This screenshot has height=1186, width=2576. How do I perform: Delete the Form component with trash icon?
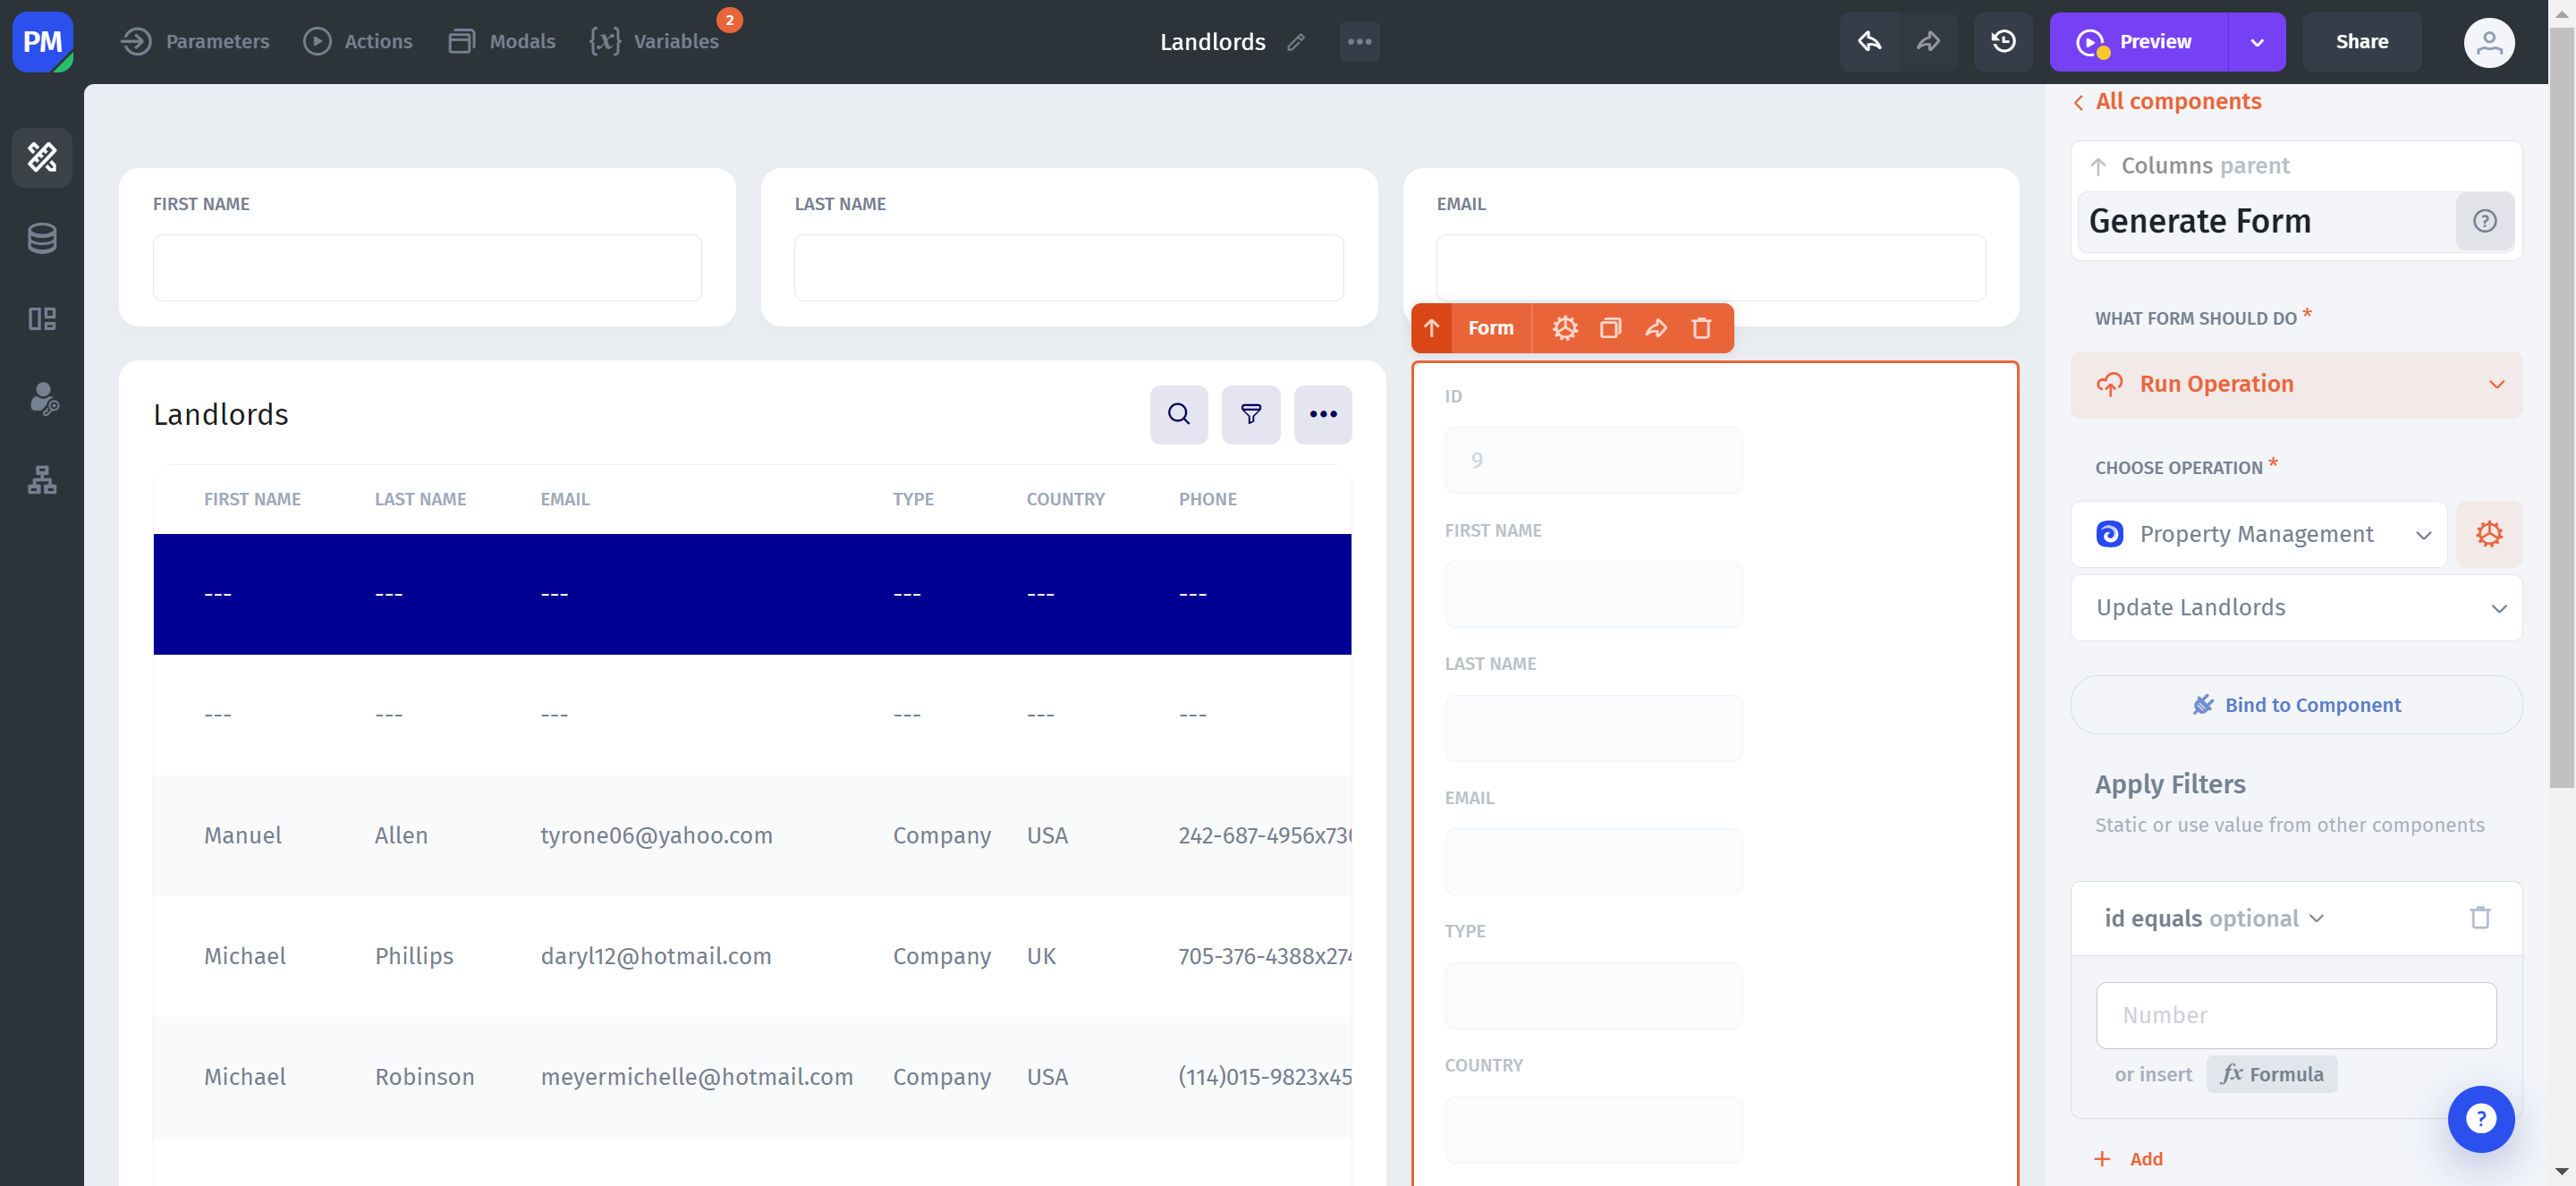coord(1701,328)
